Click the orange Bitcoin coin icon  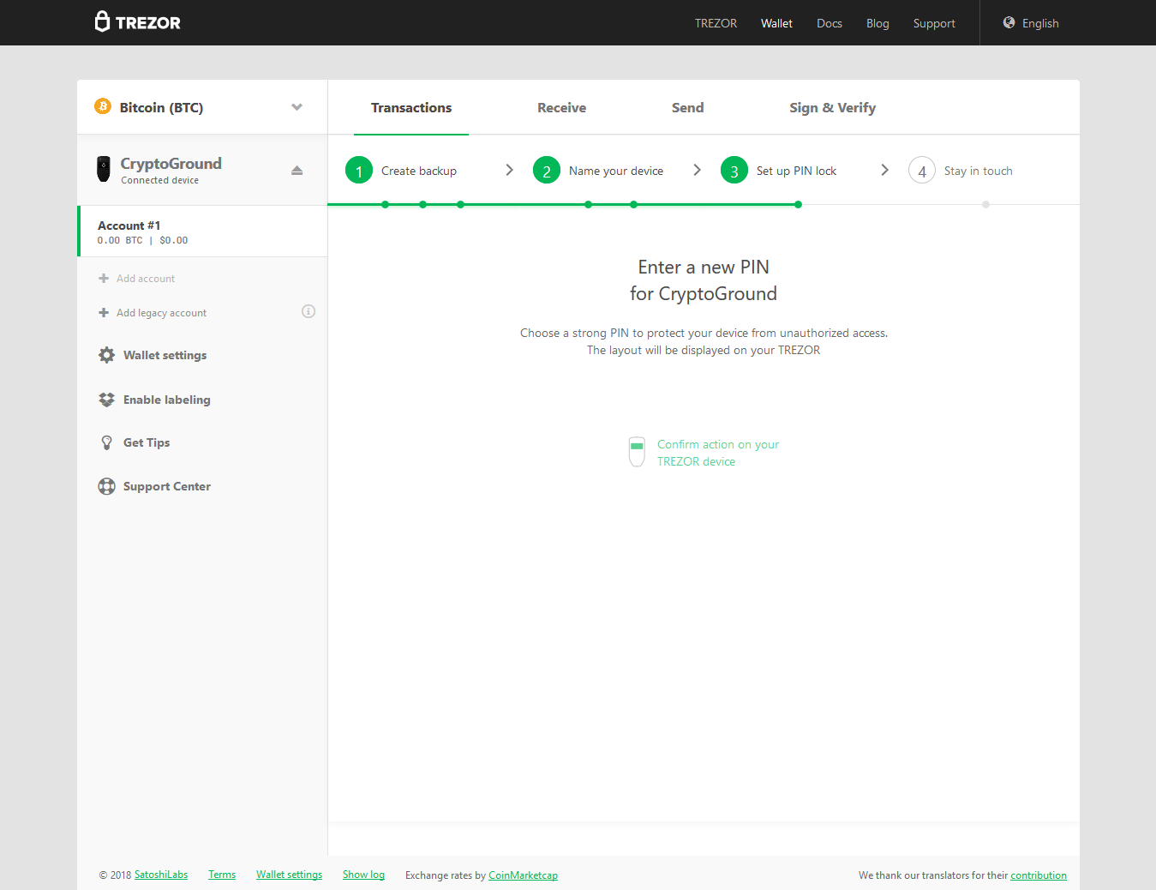103,106
